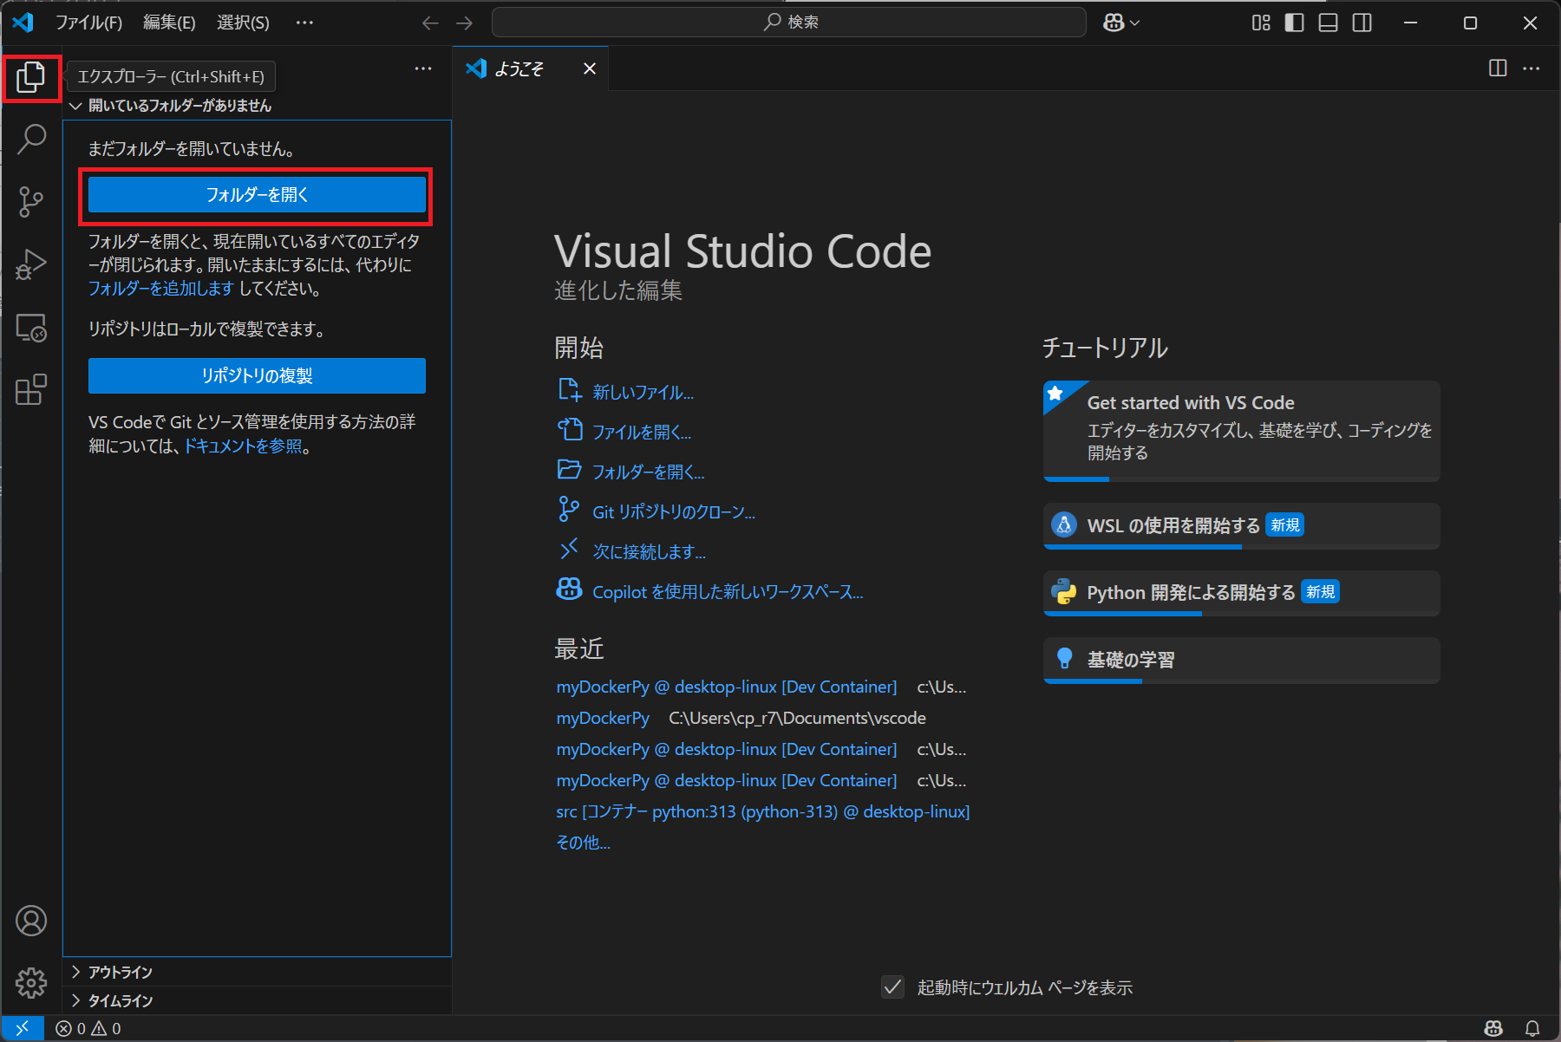Open the 編集(E) menu

tap(169, 23)
